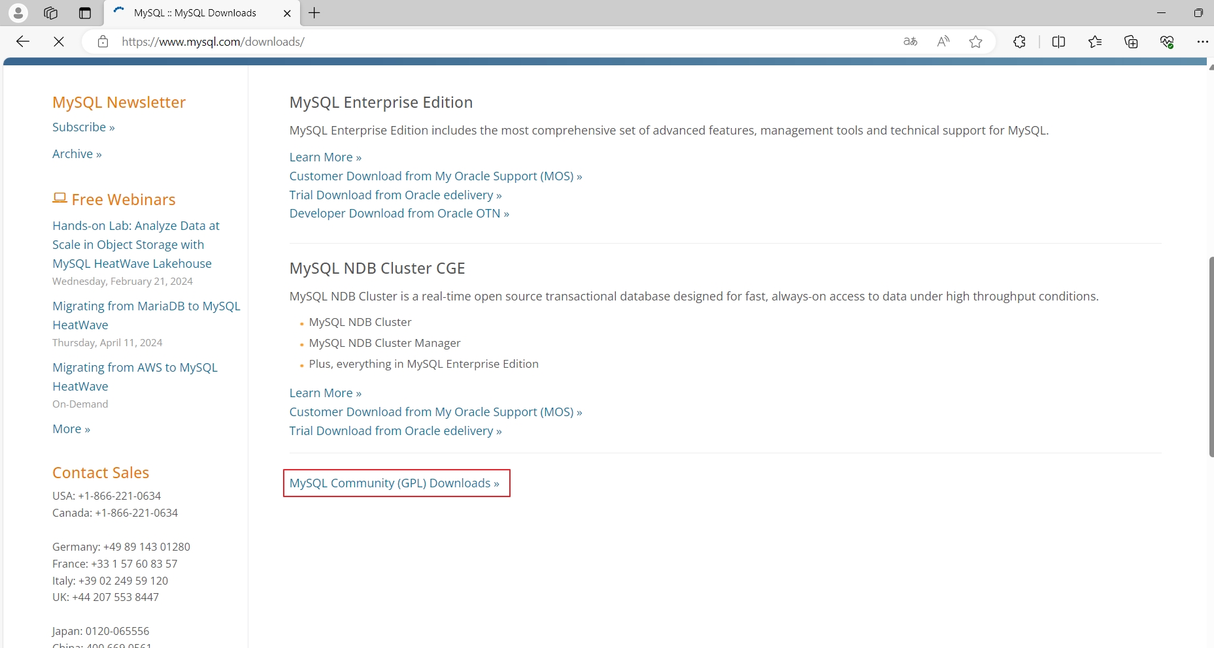
Task: Click the Wednesday, February 21, 2024 date
Action: pyautogui.click(x=122, y=281)
